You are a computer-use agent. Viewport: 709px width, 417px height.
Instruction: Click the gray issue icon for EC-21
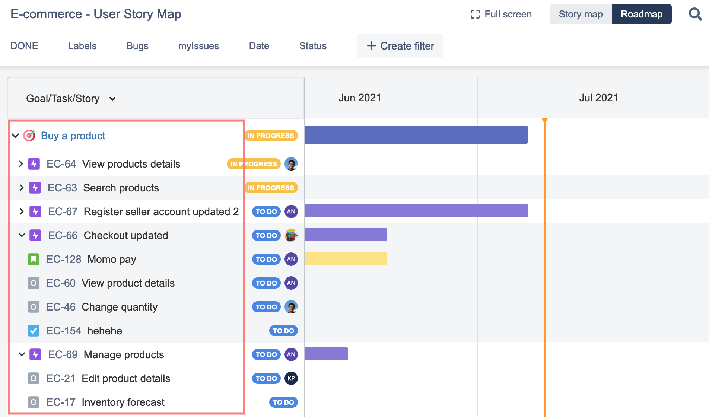click(x=34, y=378)
